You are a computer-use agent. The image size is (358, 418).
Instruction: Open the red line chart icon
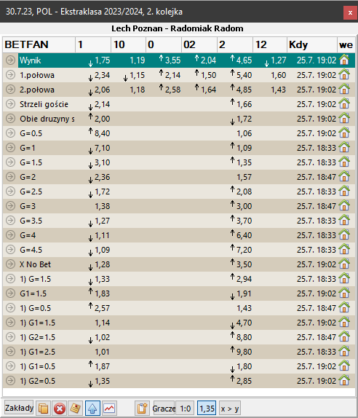click(x=109, y=408)
